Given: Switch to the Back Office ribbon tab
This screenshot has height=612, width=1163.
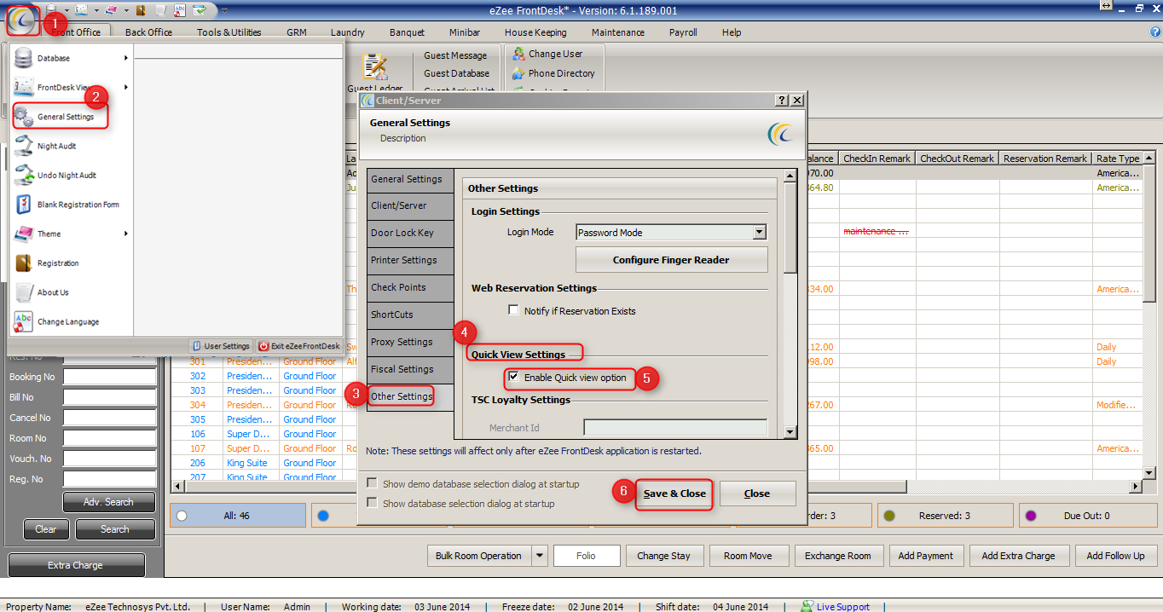Looking at the screenshot, I should click(x=148, y=32).
